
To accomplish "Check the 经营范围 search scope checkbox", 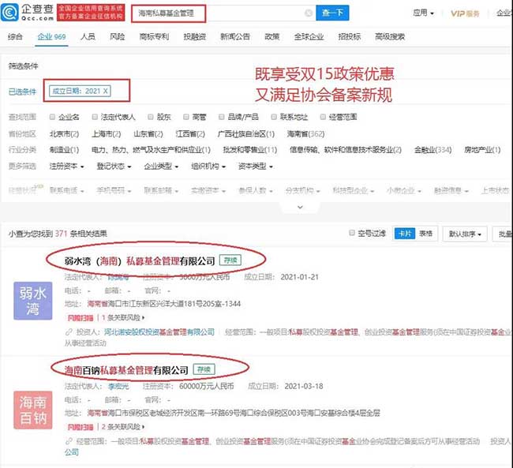I will tap(323, 117).
